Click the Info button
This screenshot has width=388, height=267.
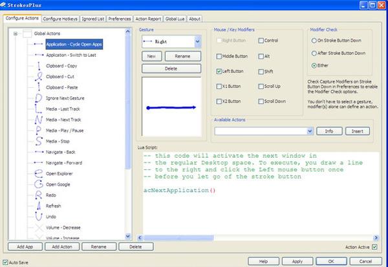(329, 131)
